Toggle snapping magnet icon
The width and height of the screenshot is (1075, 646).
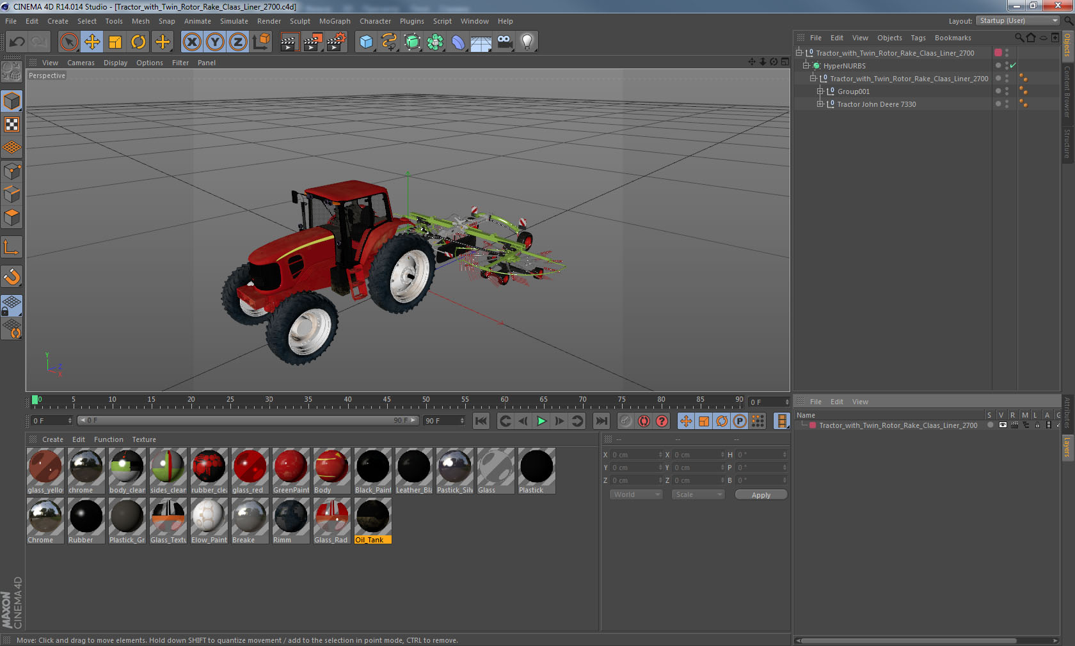pos(12,276)
